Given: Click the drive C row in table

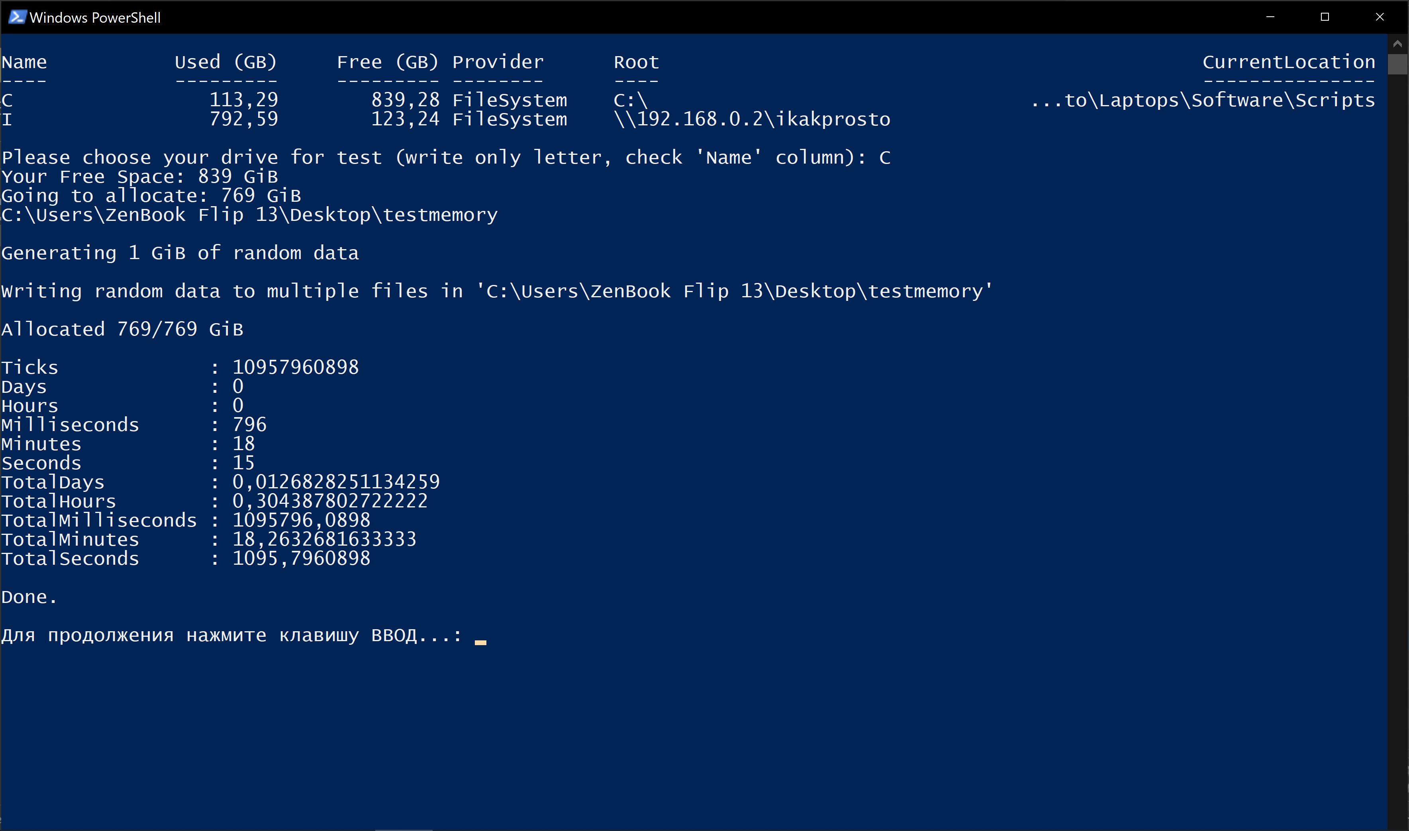Looking at the screenshot, I should [688, 100].
